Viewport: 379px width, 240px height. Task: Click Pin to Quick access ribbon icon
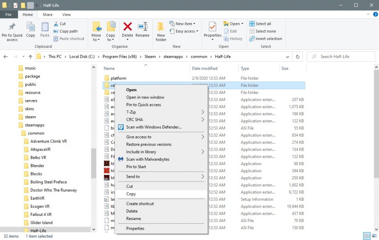pyautogui.click(x=12, y=32)
